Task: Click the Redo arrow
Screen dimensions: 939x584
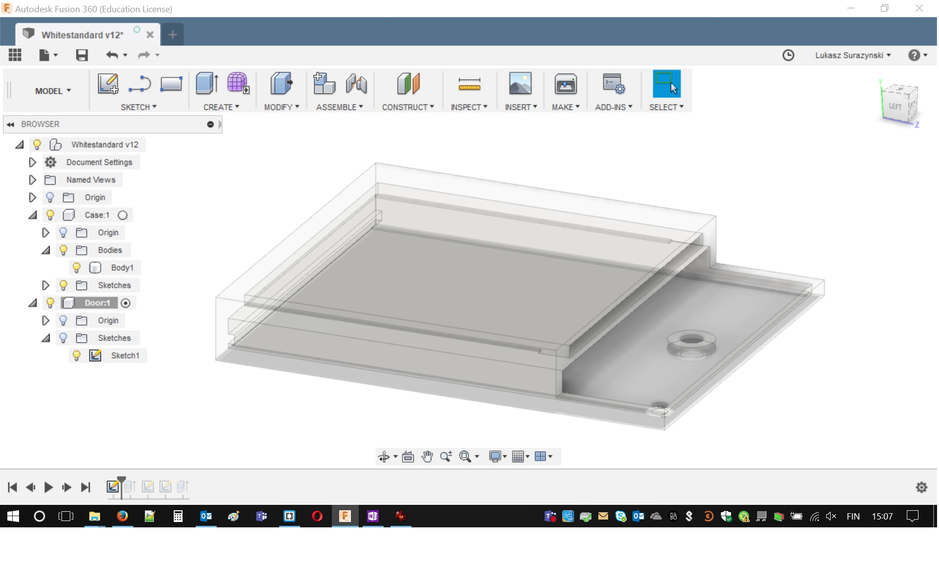Action: (144, 55)
